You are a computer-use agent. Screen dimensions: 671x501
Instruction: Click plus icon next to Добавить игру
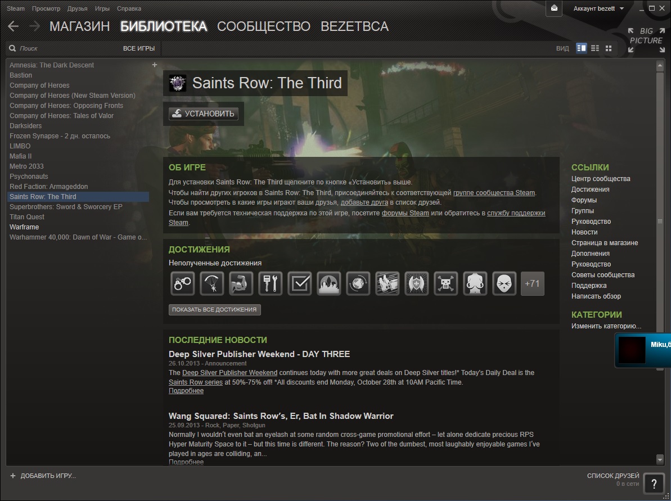(13, 476)
